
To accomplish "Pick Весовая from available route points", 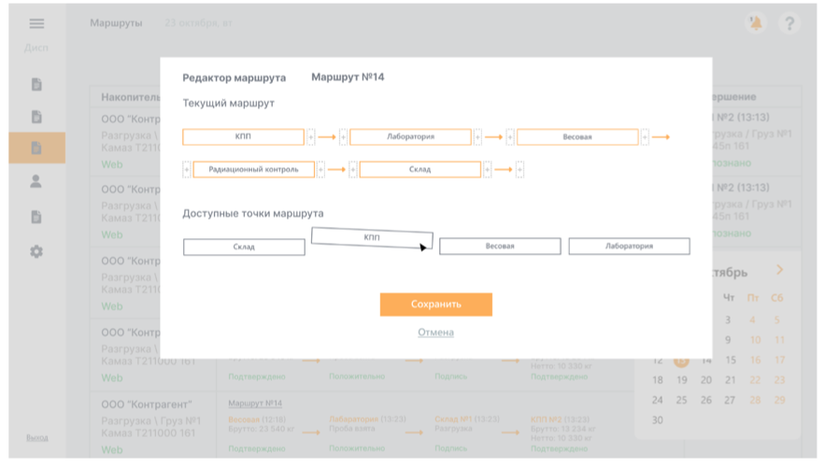I will click(500, 246).
